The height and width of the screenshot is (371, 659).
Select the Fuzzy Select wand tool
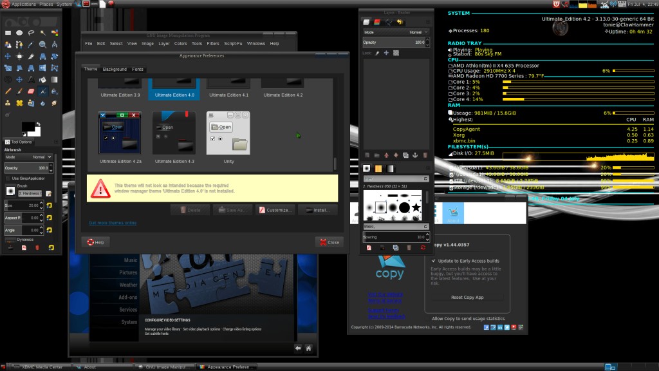coord(43,33)
